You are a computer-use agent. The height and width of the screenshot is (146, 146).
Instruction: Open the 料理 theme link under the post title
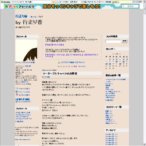coord(48,77)
